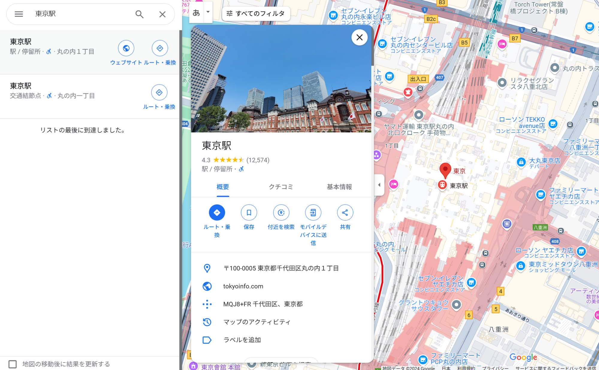The width and height of the screenshot is (599, 370).
Task: Click 東京會舘 本館 place label
Action: click(221, 367)
